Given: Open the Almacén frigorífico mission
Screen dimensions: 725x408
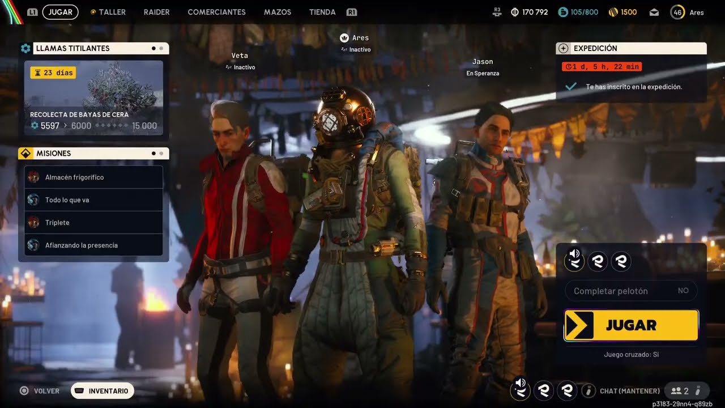Looking at the screenshot, I should pyautogui.click(x=93, y=177).
